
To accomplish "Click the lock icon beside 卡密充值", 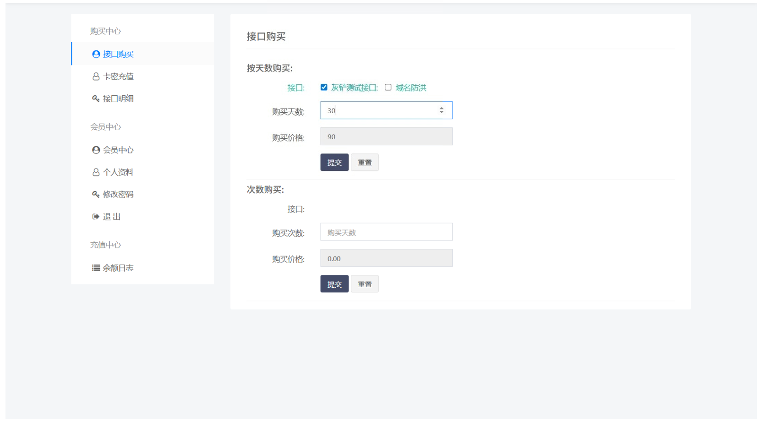I will [96, 77].
